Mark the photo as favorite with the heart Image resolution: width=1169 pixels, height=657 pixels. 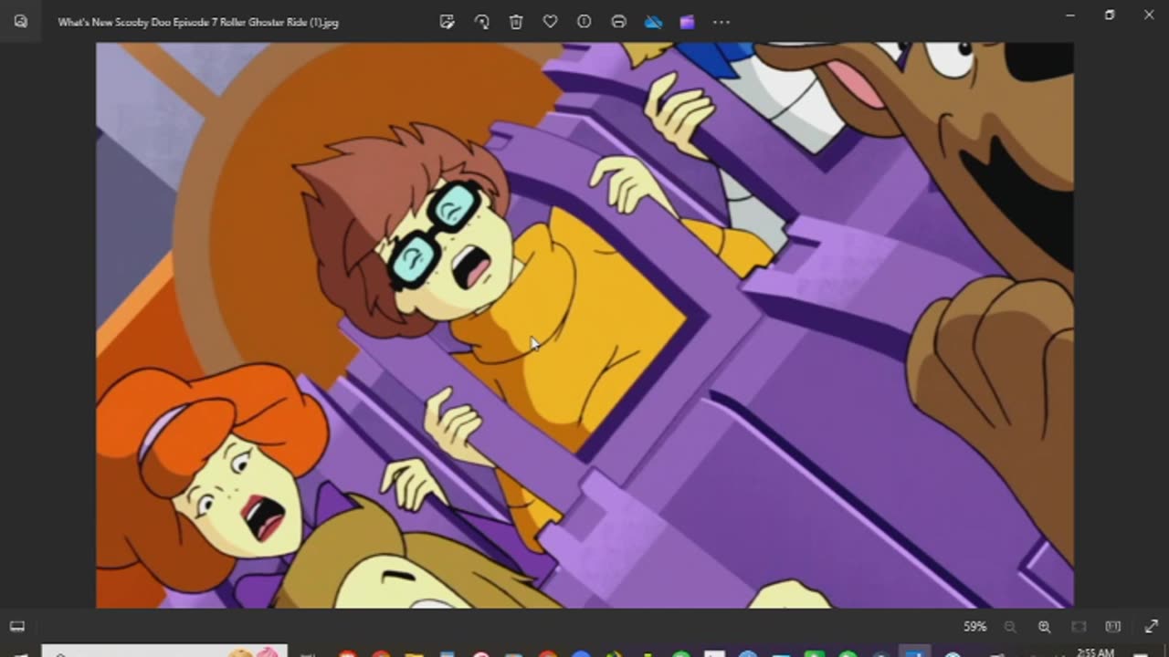(550, 21)
